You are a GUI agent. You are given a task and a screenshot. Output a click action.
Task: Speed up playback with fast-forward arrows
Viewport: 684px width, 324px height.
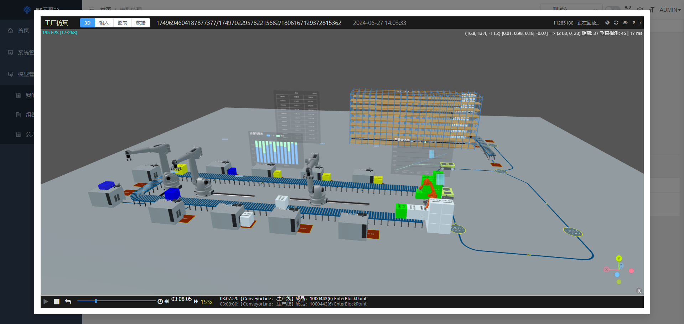coord(196,302)
